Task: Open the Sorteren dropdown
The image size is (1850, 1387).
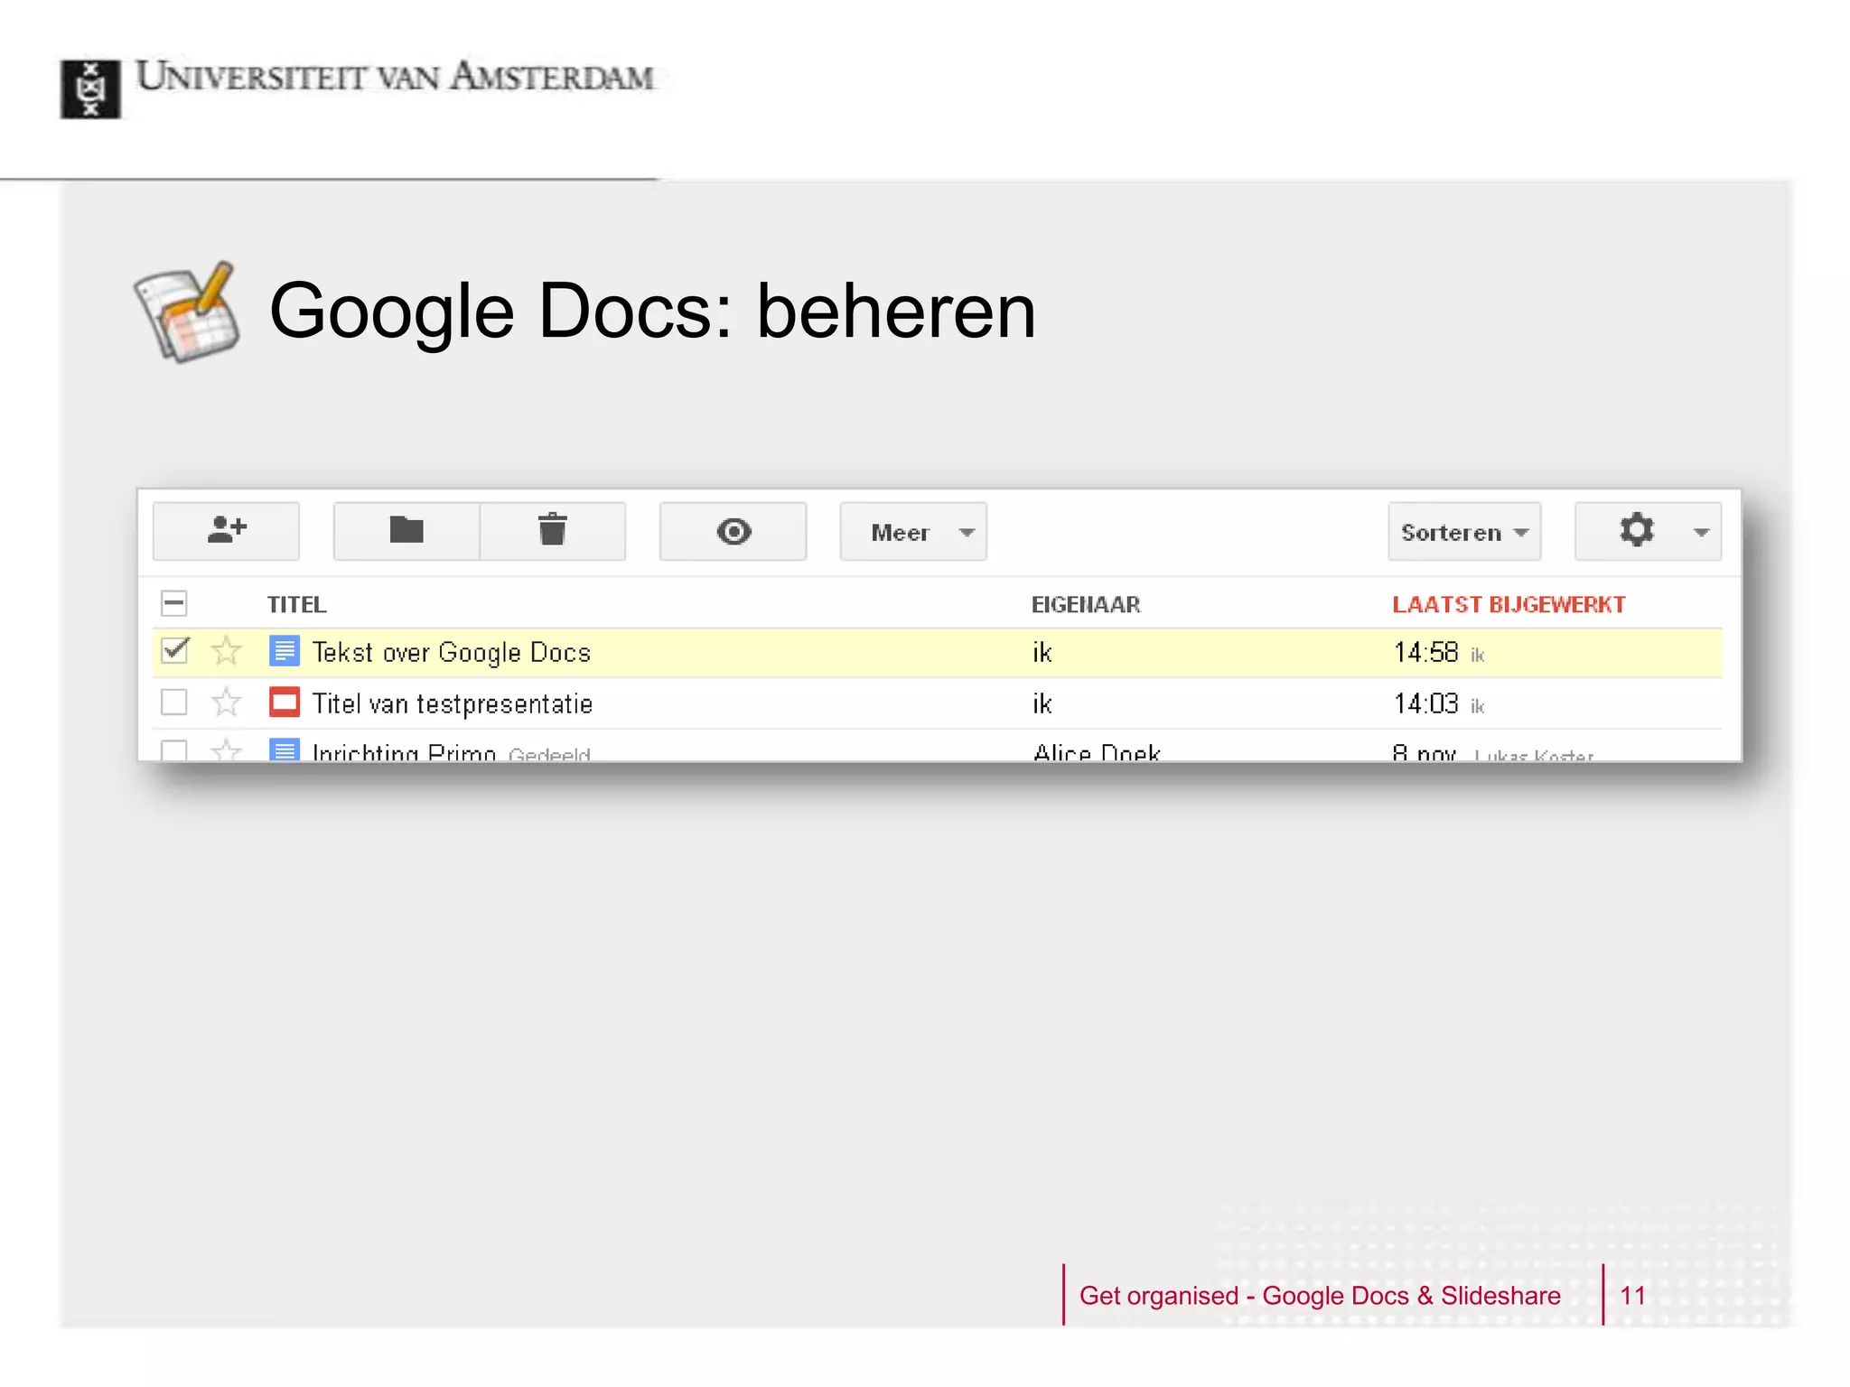Action: pyautogui.click(x=1464, y=532)
